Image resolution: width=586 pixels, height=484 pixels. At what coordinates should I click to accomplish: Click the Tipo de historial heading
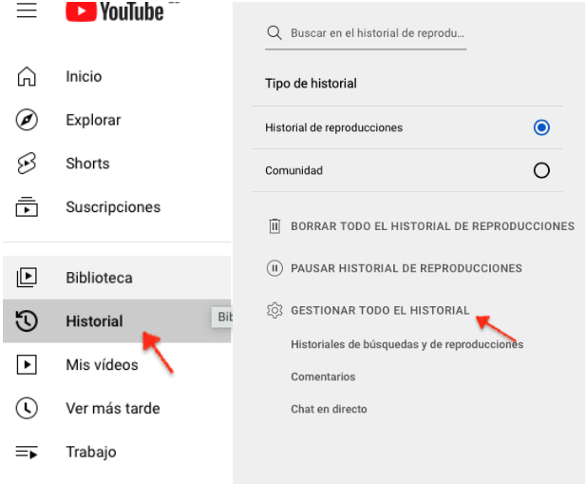[311, 83]
